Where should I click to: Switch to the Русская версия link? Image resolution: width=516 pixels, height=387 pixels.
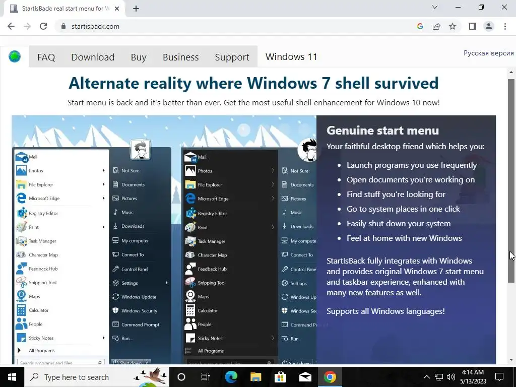tap(488, 53)
